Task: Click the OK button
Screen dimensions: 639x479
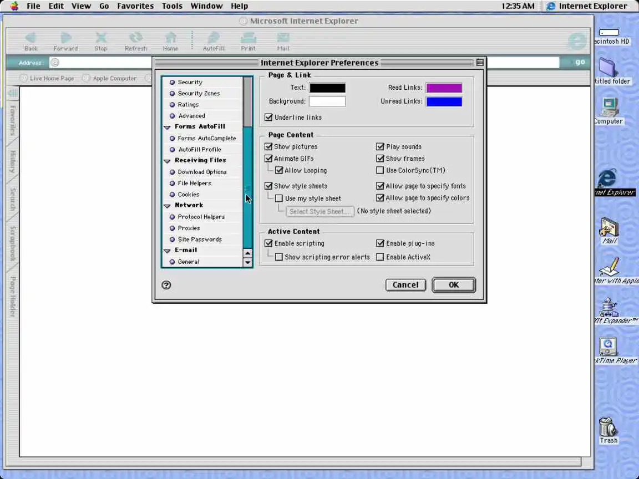Action: [454, 285]
